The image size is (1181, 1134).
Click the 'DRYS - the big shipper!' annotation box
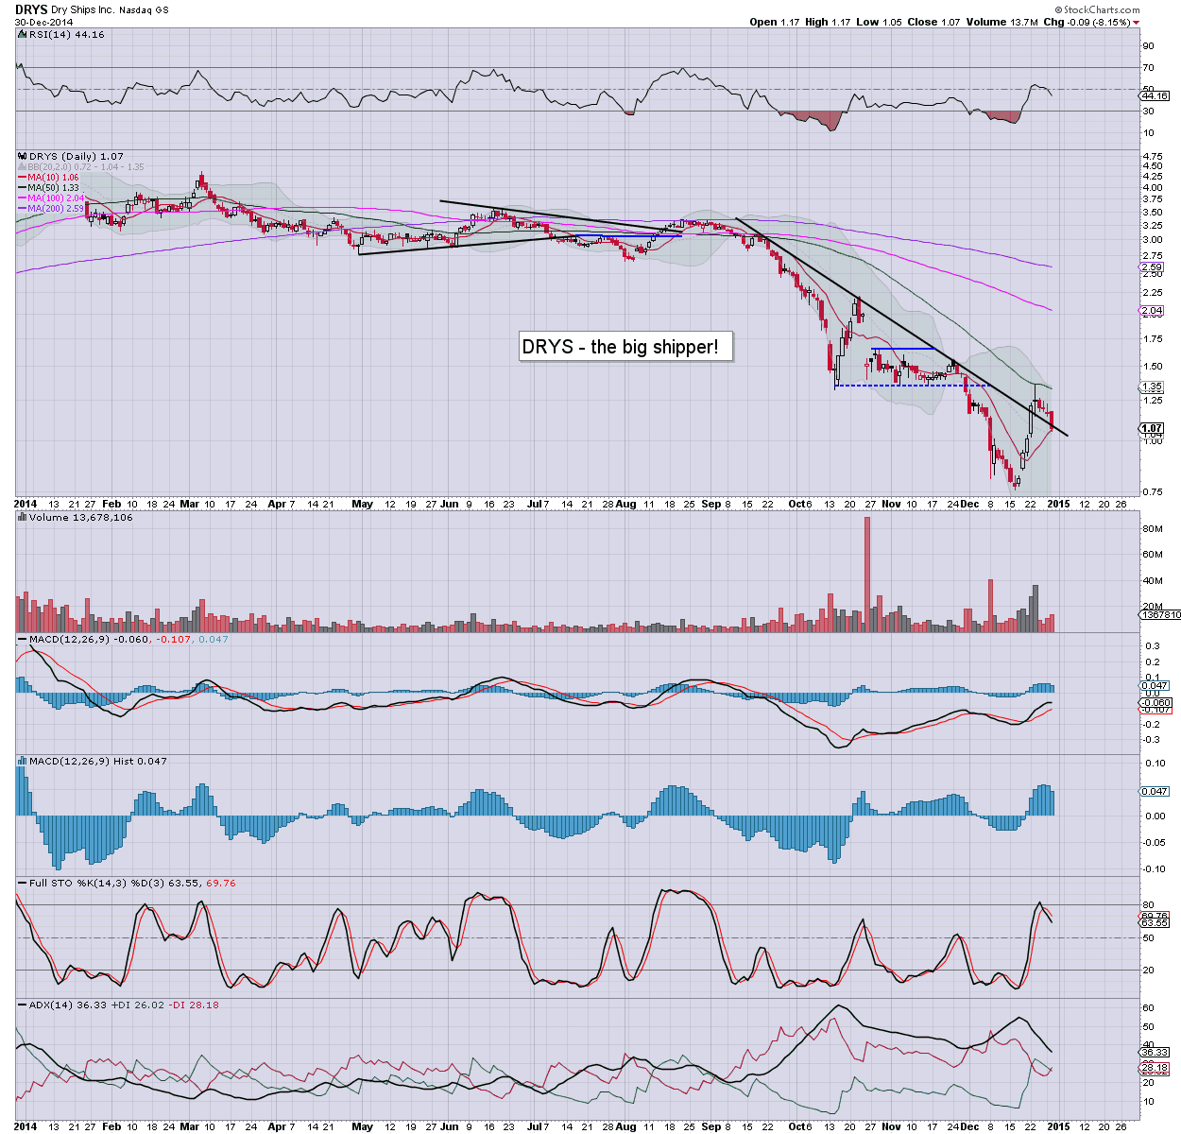tap(625, 347)
